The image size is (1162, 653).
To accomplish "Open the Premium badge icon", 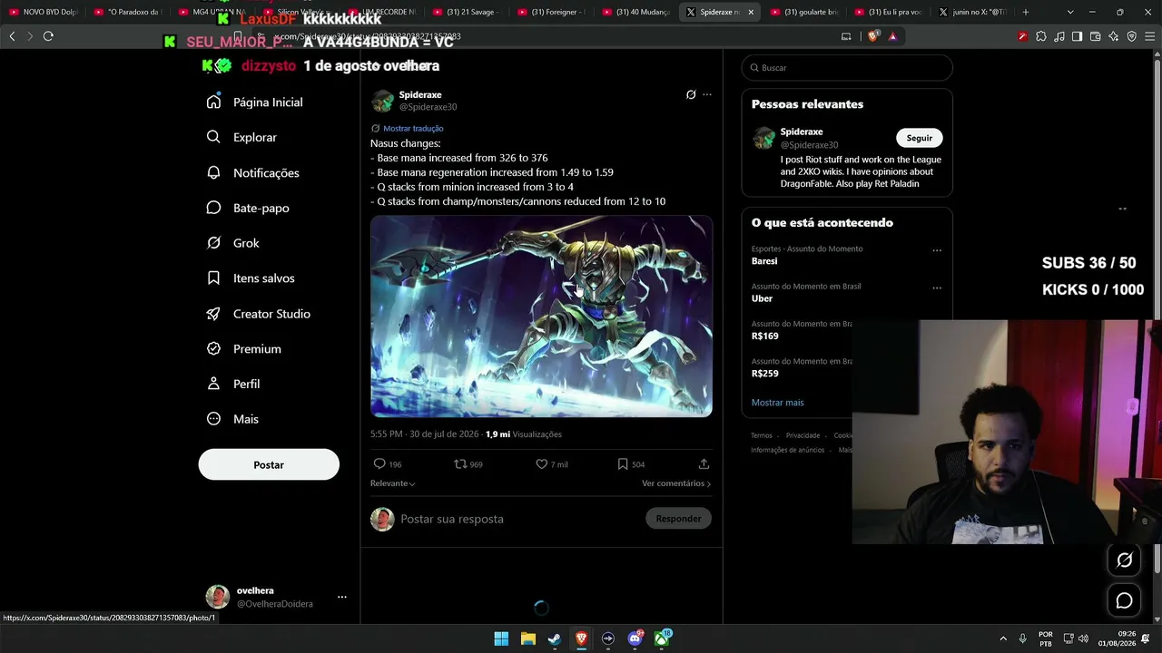I will (x=213, y=348).
